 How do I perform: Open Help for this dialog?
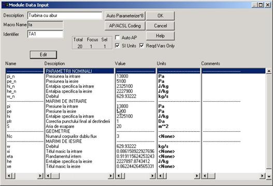pos(160,36)
